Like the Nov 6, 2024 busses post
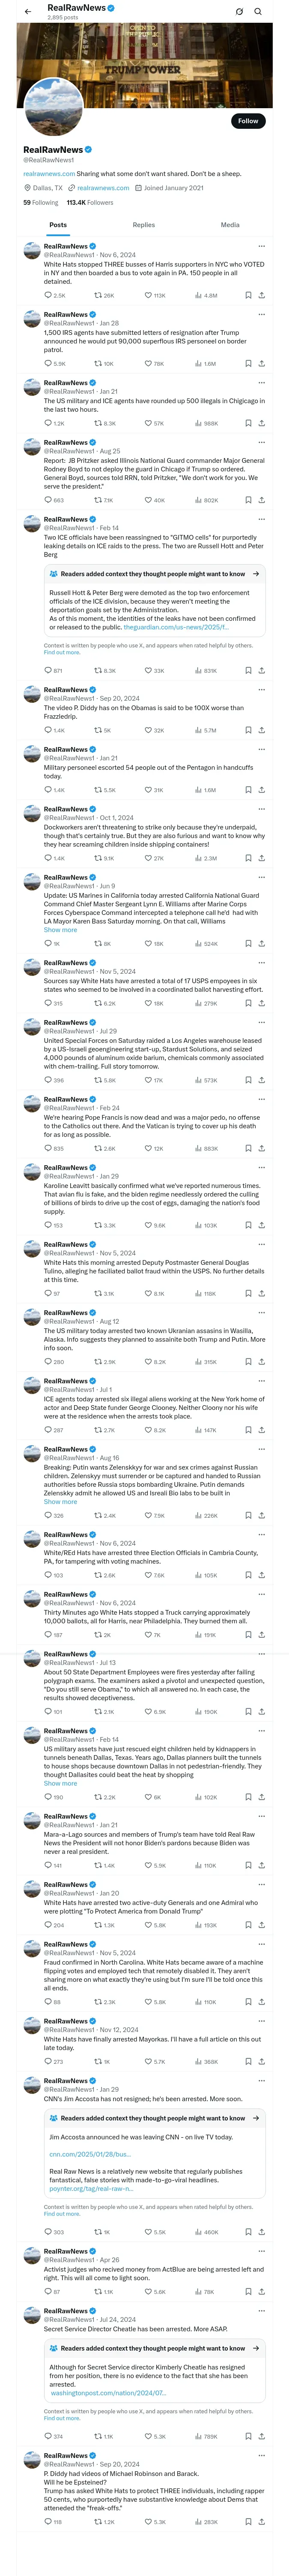Image resolution: width=289 pixels, height=2576 pixels. click(155, 296)
